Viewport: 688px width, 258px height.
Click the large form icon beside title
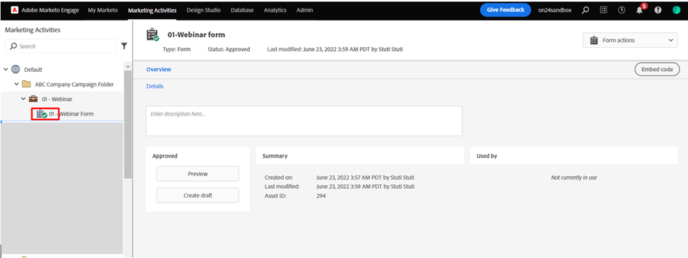point(153,35)
